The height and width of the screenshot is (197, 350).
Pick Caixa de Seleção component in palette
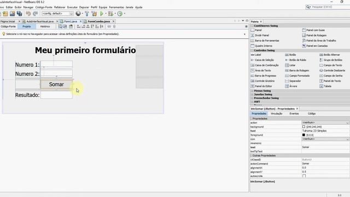(262, 60)
